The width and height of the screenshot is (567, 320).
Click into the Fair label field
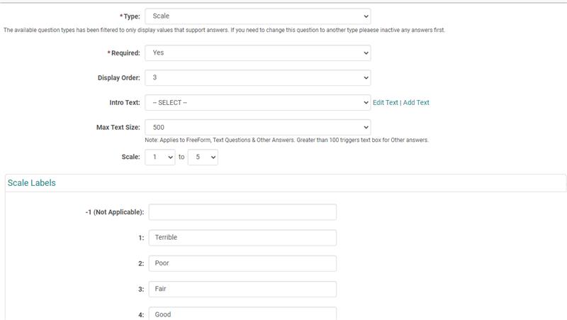(242, 289)
